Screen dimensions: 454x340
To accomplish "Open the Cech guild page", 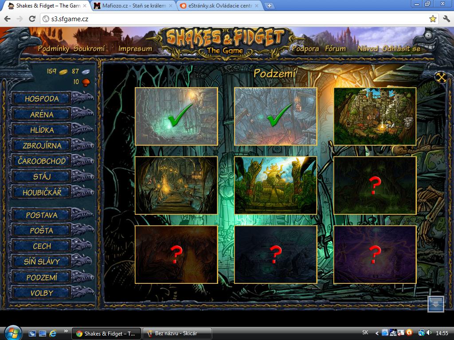I will (41, 246).
